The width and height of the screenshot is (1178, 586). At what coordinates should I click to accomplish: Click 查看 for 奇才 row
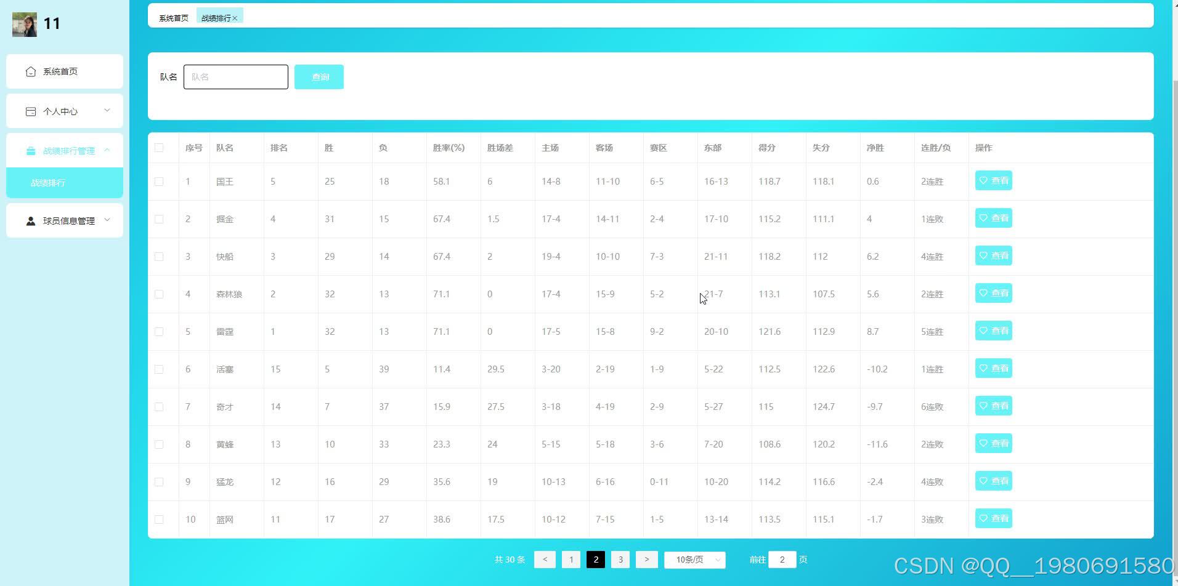pos(993,406)
